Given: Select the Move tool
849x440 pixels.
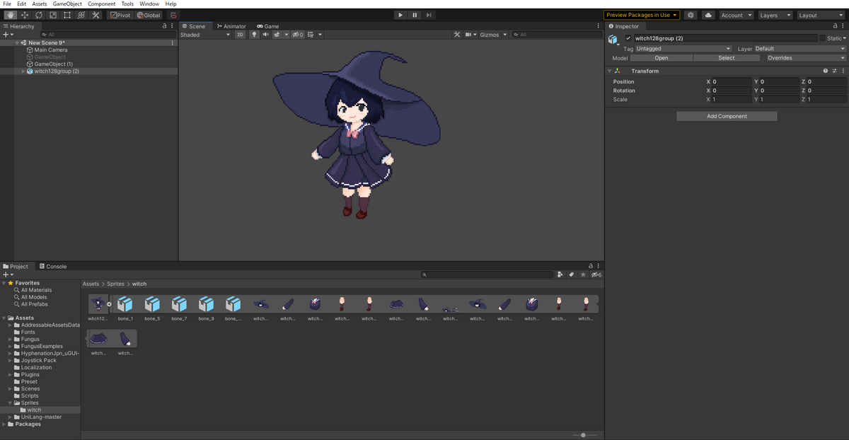Looking at the screenshot, I should coord(25,15).
